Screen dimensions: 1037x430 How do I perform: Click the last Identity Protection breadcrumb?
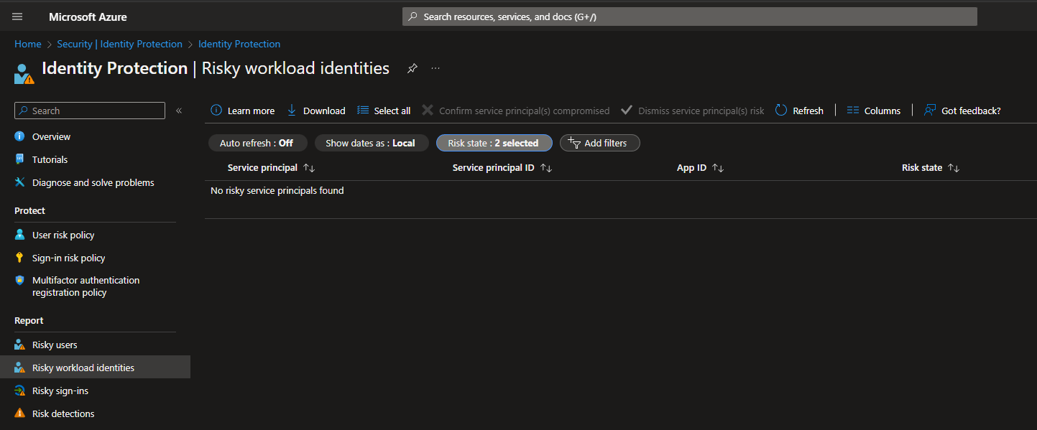click(x=239, y=44)
